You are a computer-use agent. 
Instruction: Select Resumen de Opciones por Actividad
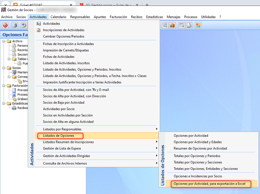(200, 148)
